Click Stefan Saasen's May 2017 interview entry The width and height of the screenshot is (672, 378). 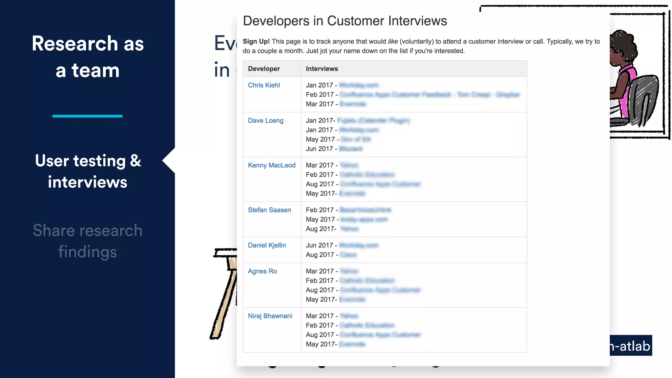pyautogui.click(x=347, y=220)
